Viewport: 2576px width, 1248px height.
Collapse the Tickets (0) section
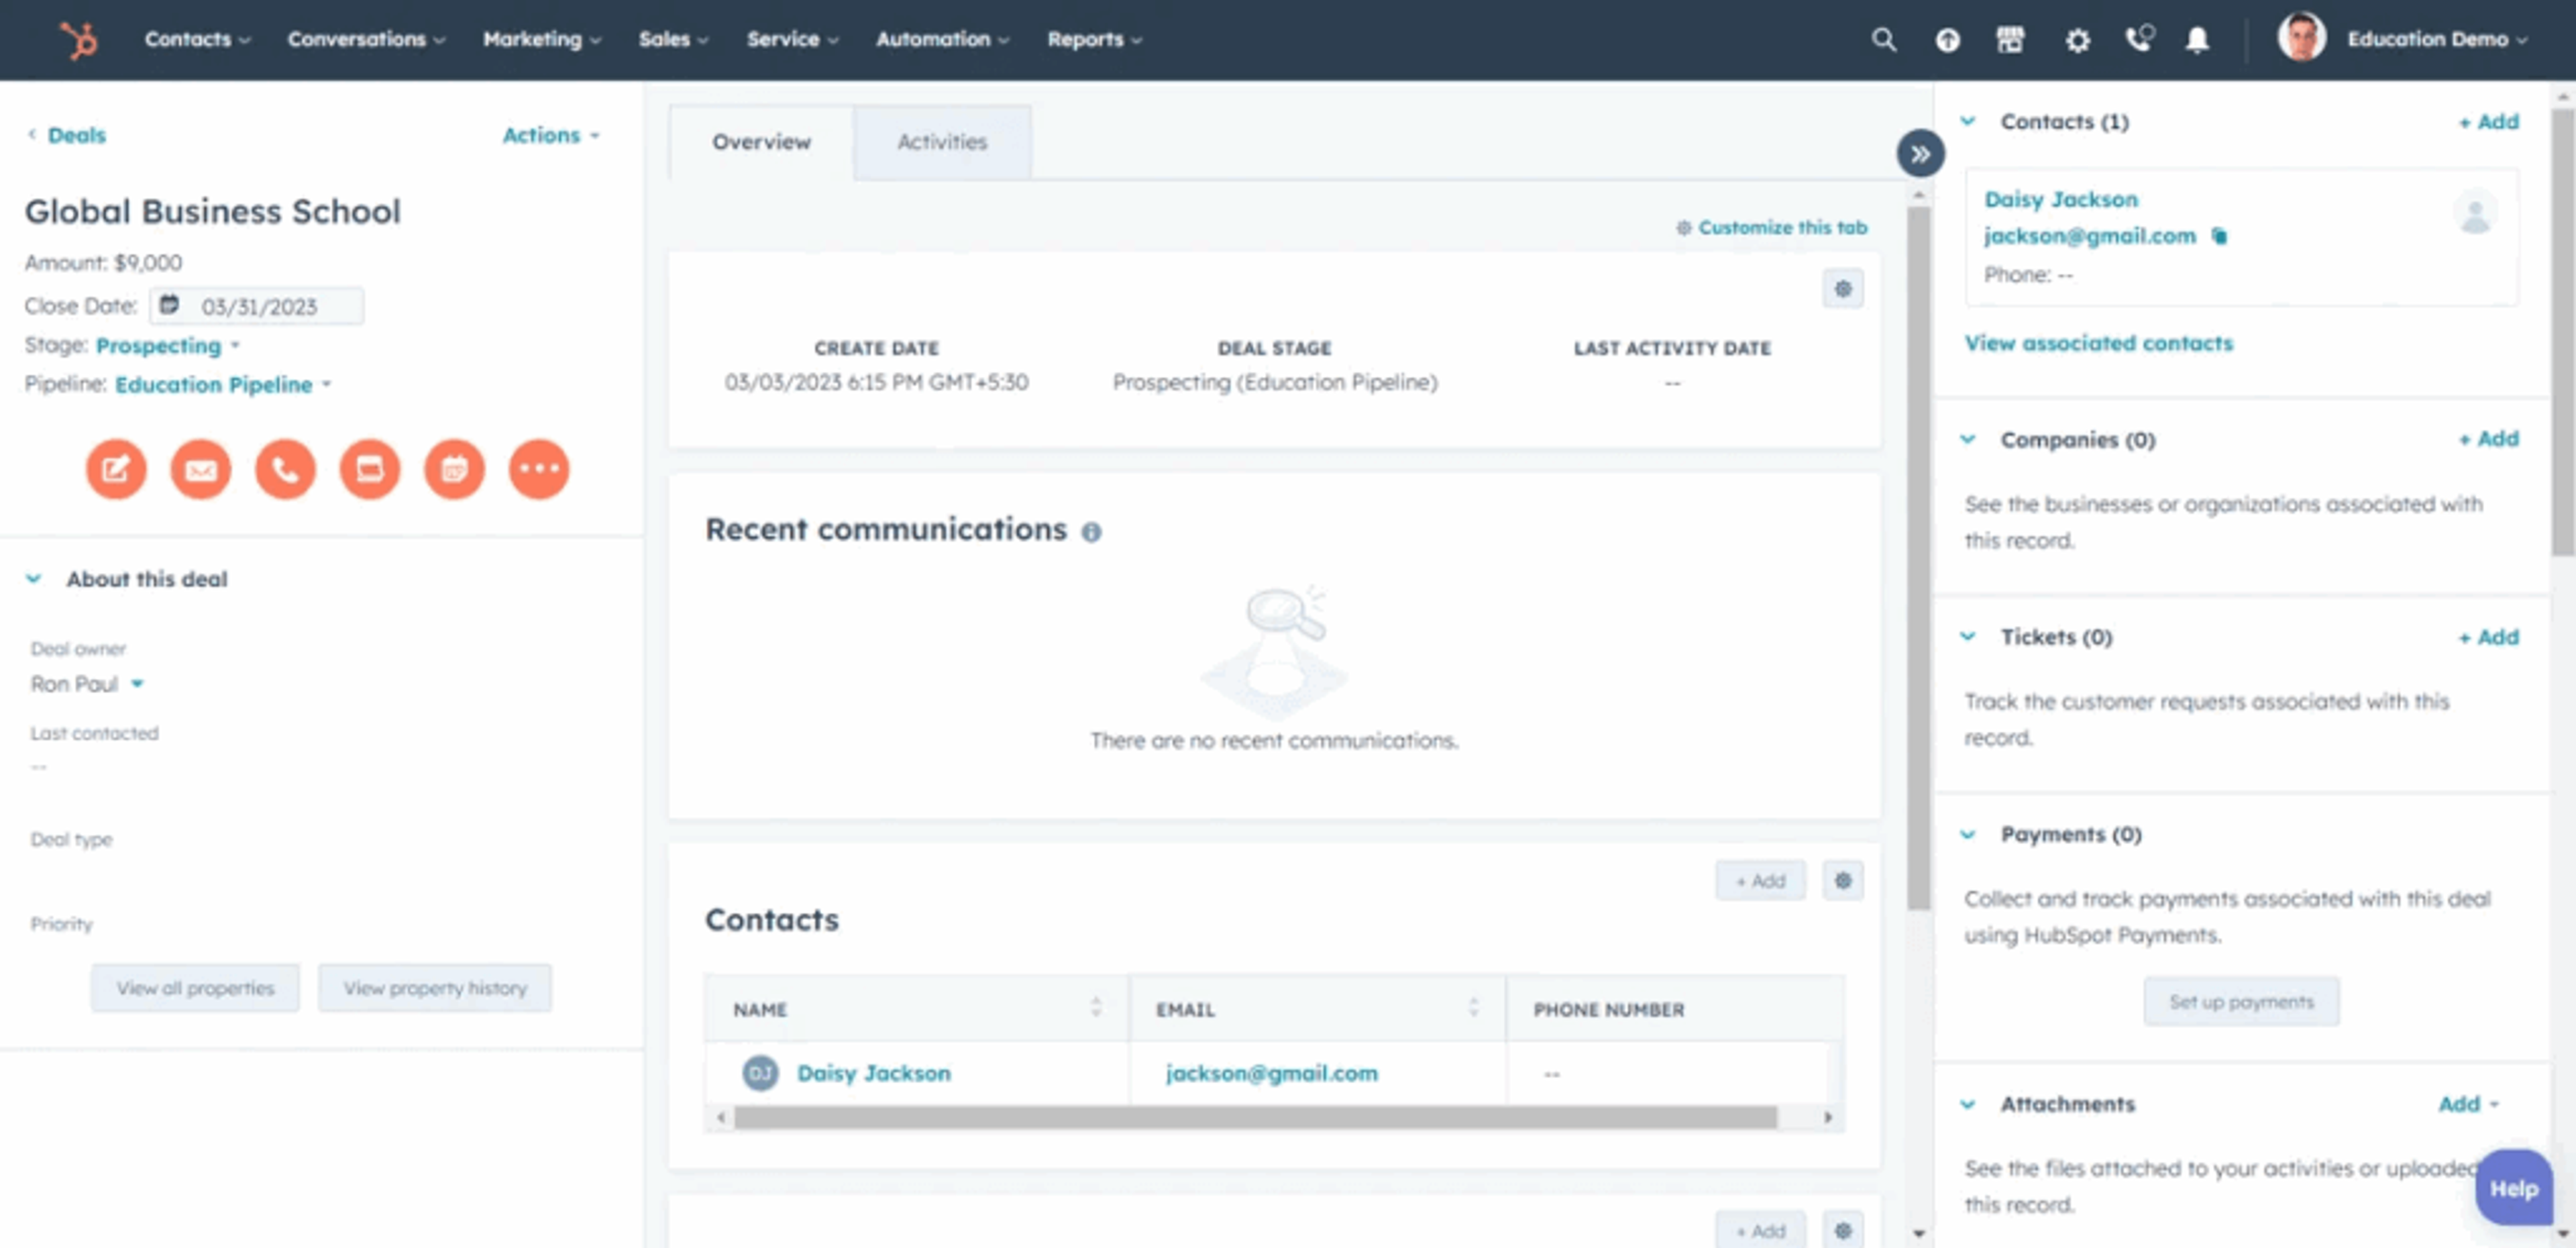[x=1967, y=637]
